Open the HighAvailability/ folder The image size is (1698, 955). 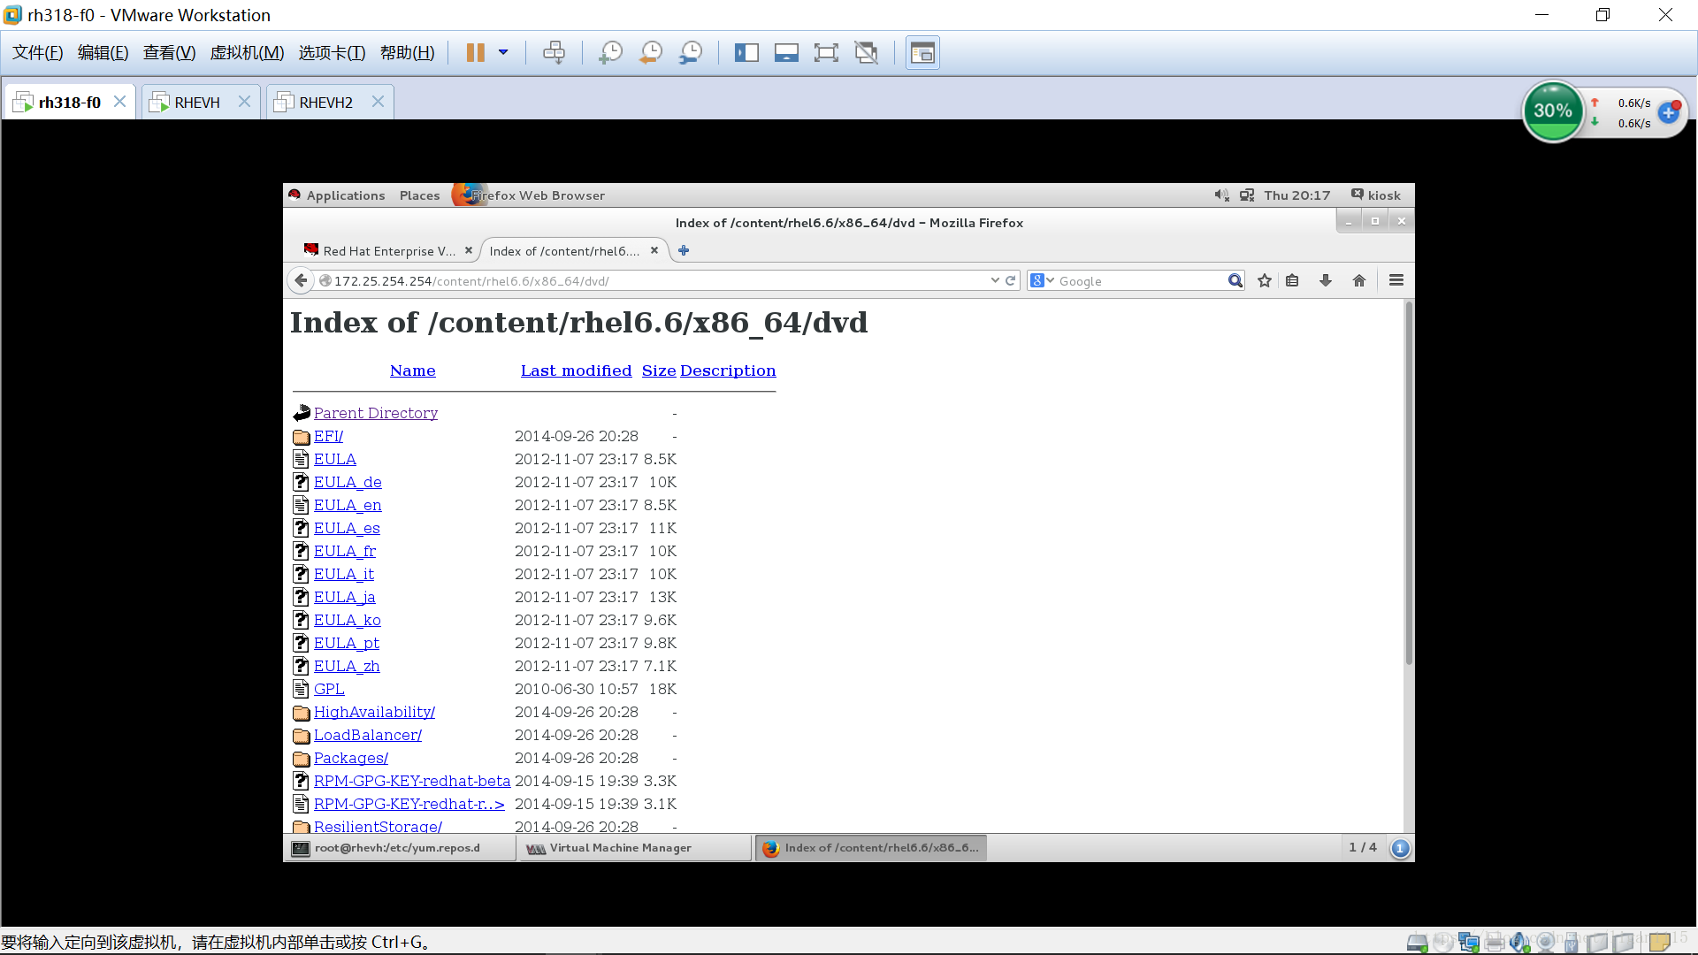click(x=374, y=712)
